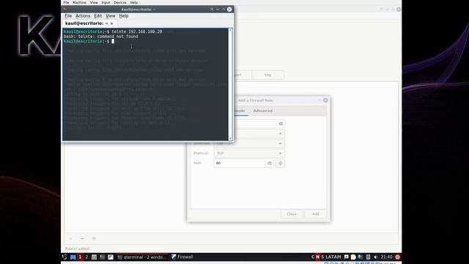Clear the top text field in rule dialog

tap(281, 124)
